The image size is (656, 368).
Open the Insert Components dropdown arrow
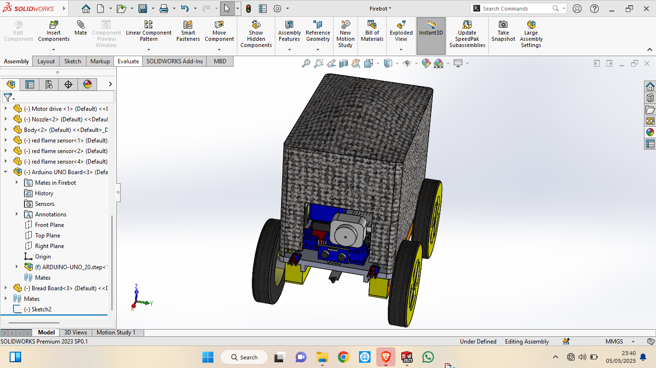(x=54, y=49)
